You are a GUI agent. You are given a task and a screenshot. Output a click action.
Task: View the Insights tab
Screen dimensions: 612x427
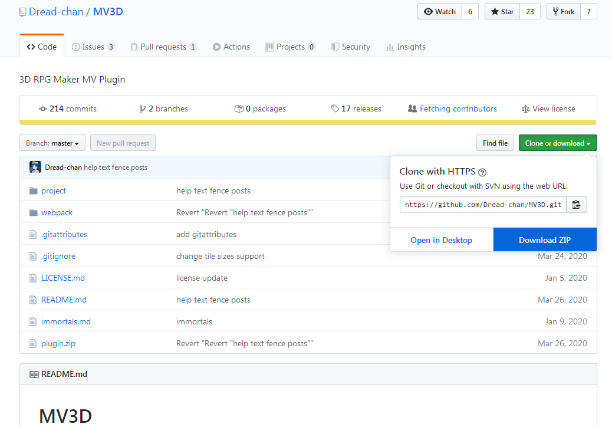[406, 47]
